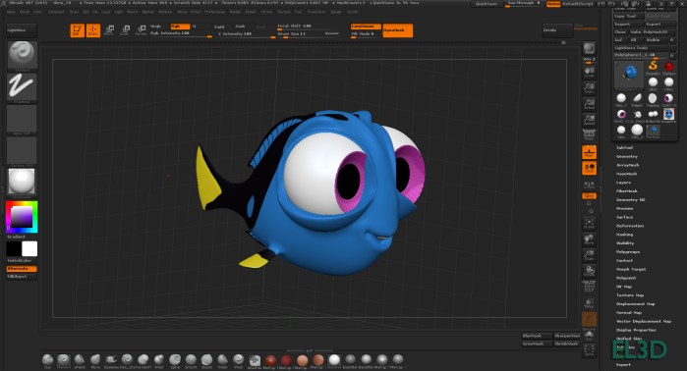Toggle Edit mode button
Image resolution: width=687 pixels, height=371 pixels.
pos(77,30)
